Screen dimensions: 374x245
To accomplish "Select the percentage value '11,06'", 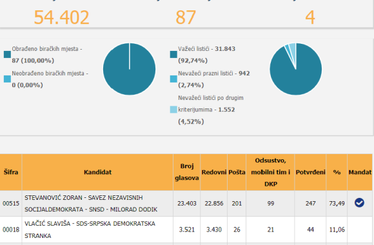I will pos(337,230).
